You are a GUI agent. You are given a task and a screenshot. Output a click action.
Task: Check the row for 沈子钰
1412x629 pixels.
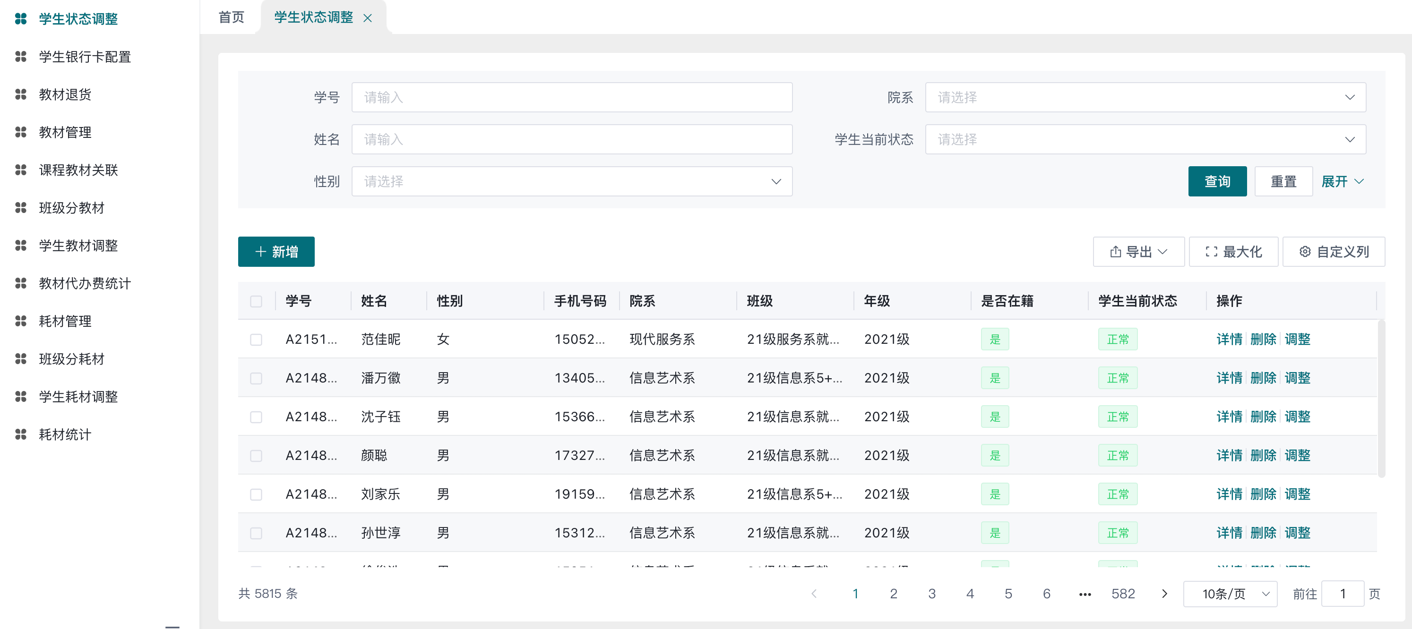[256, 417]
